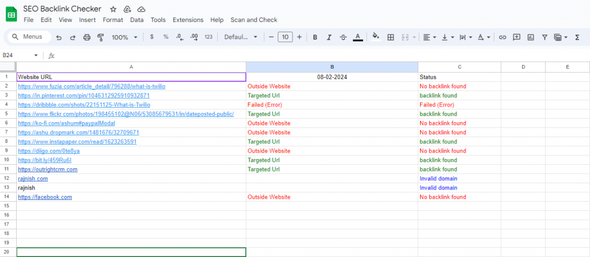The image size is (590, 257).
Task: Open text rotation dropdown
Action: (484, 37)
